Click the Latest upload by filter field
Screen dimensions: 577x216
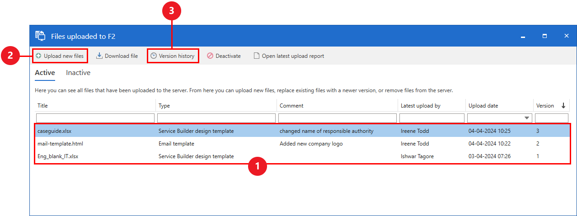pos(432,118)
